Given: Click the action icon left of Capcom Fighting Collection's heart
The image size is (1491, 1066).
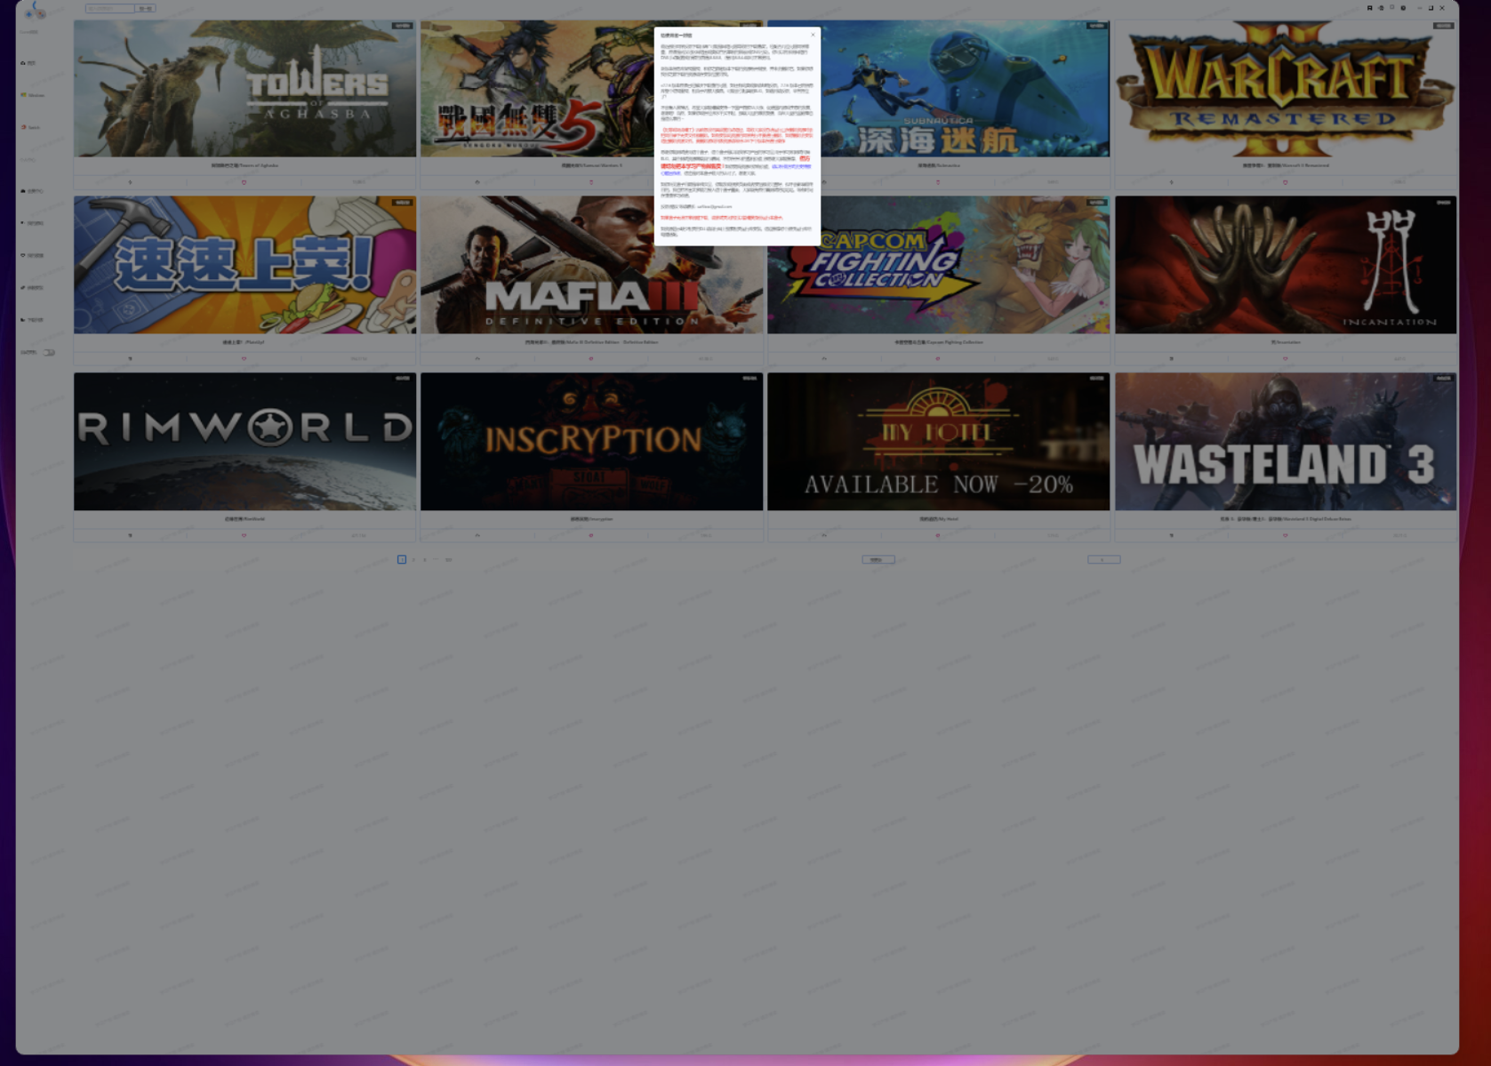Looking at the screenshot, I should 824,359.
